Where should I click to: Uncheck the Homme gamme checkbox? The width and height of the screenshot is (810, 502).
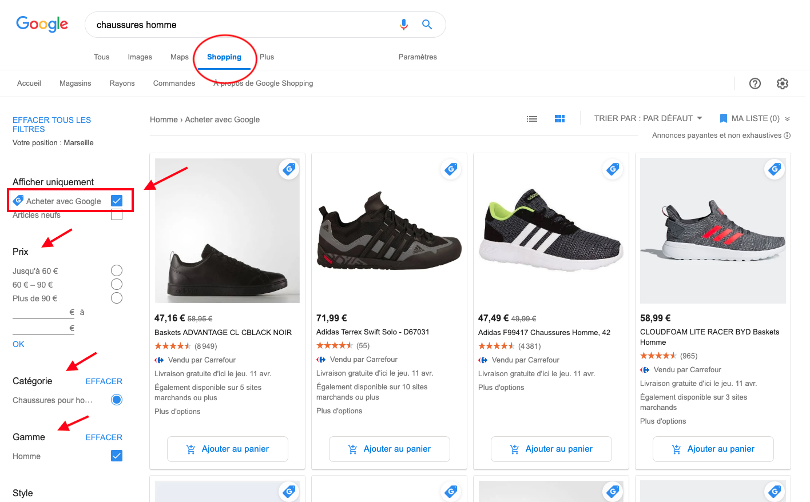tap(117, 456)
